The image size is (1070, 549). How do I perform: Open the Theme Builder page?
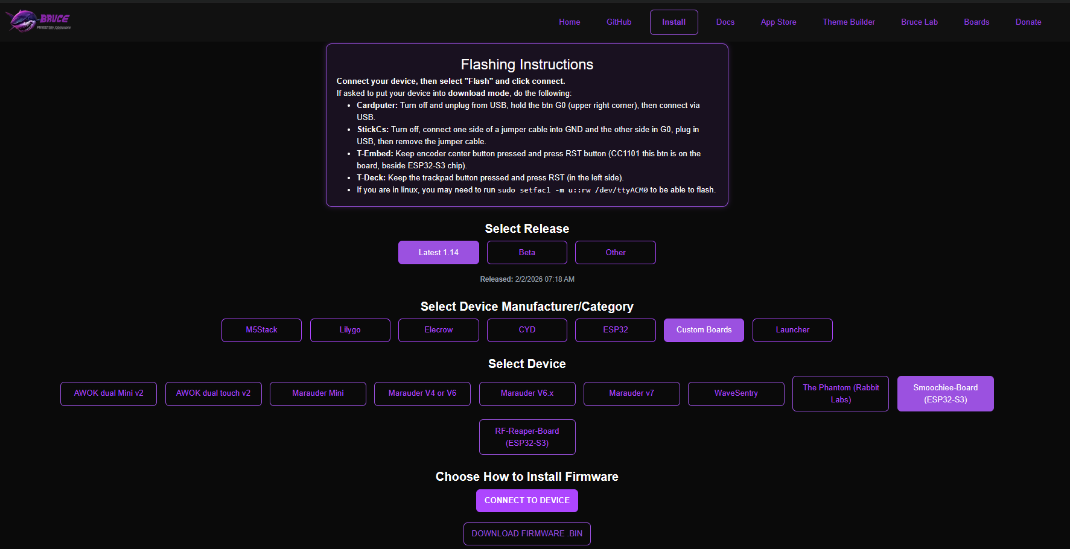click(849, 22)
